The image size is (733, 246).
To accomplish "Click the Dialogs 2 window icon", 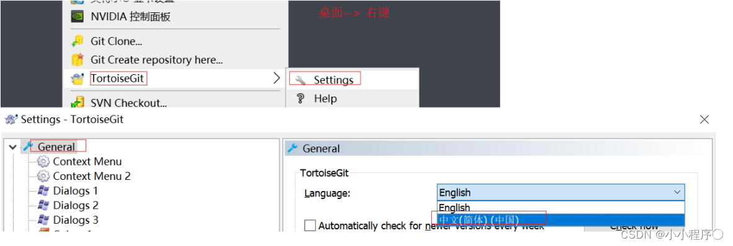I will click(x=43, y=205).
